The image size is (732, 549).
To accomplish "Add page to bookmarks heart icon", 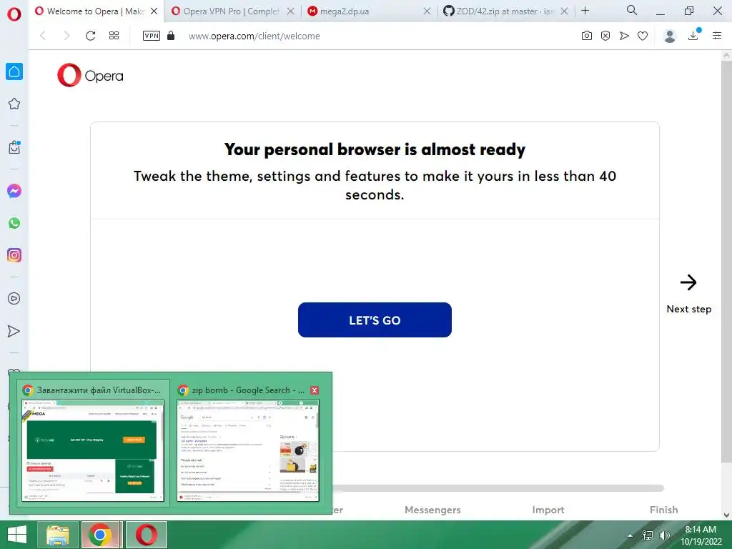I will click(x=643, y=36).
